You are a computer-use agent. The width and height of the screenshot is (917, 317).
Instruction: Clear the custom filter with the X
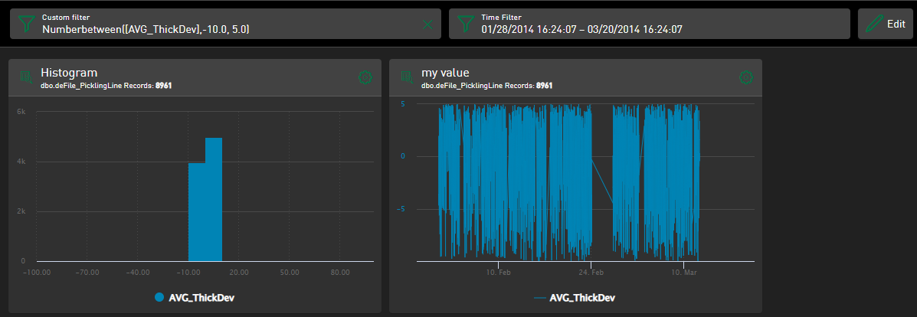[x=427, y=25]
